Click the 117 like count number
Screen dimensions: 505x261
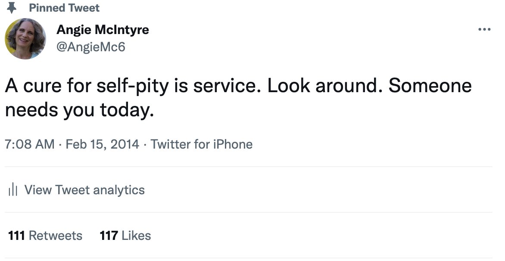109,236
